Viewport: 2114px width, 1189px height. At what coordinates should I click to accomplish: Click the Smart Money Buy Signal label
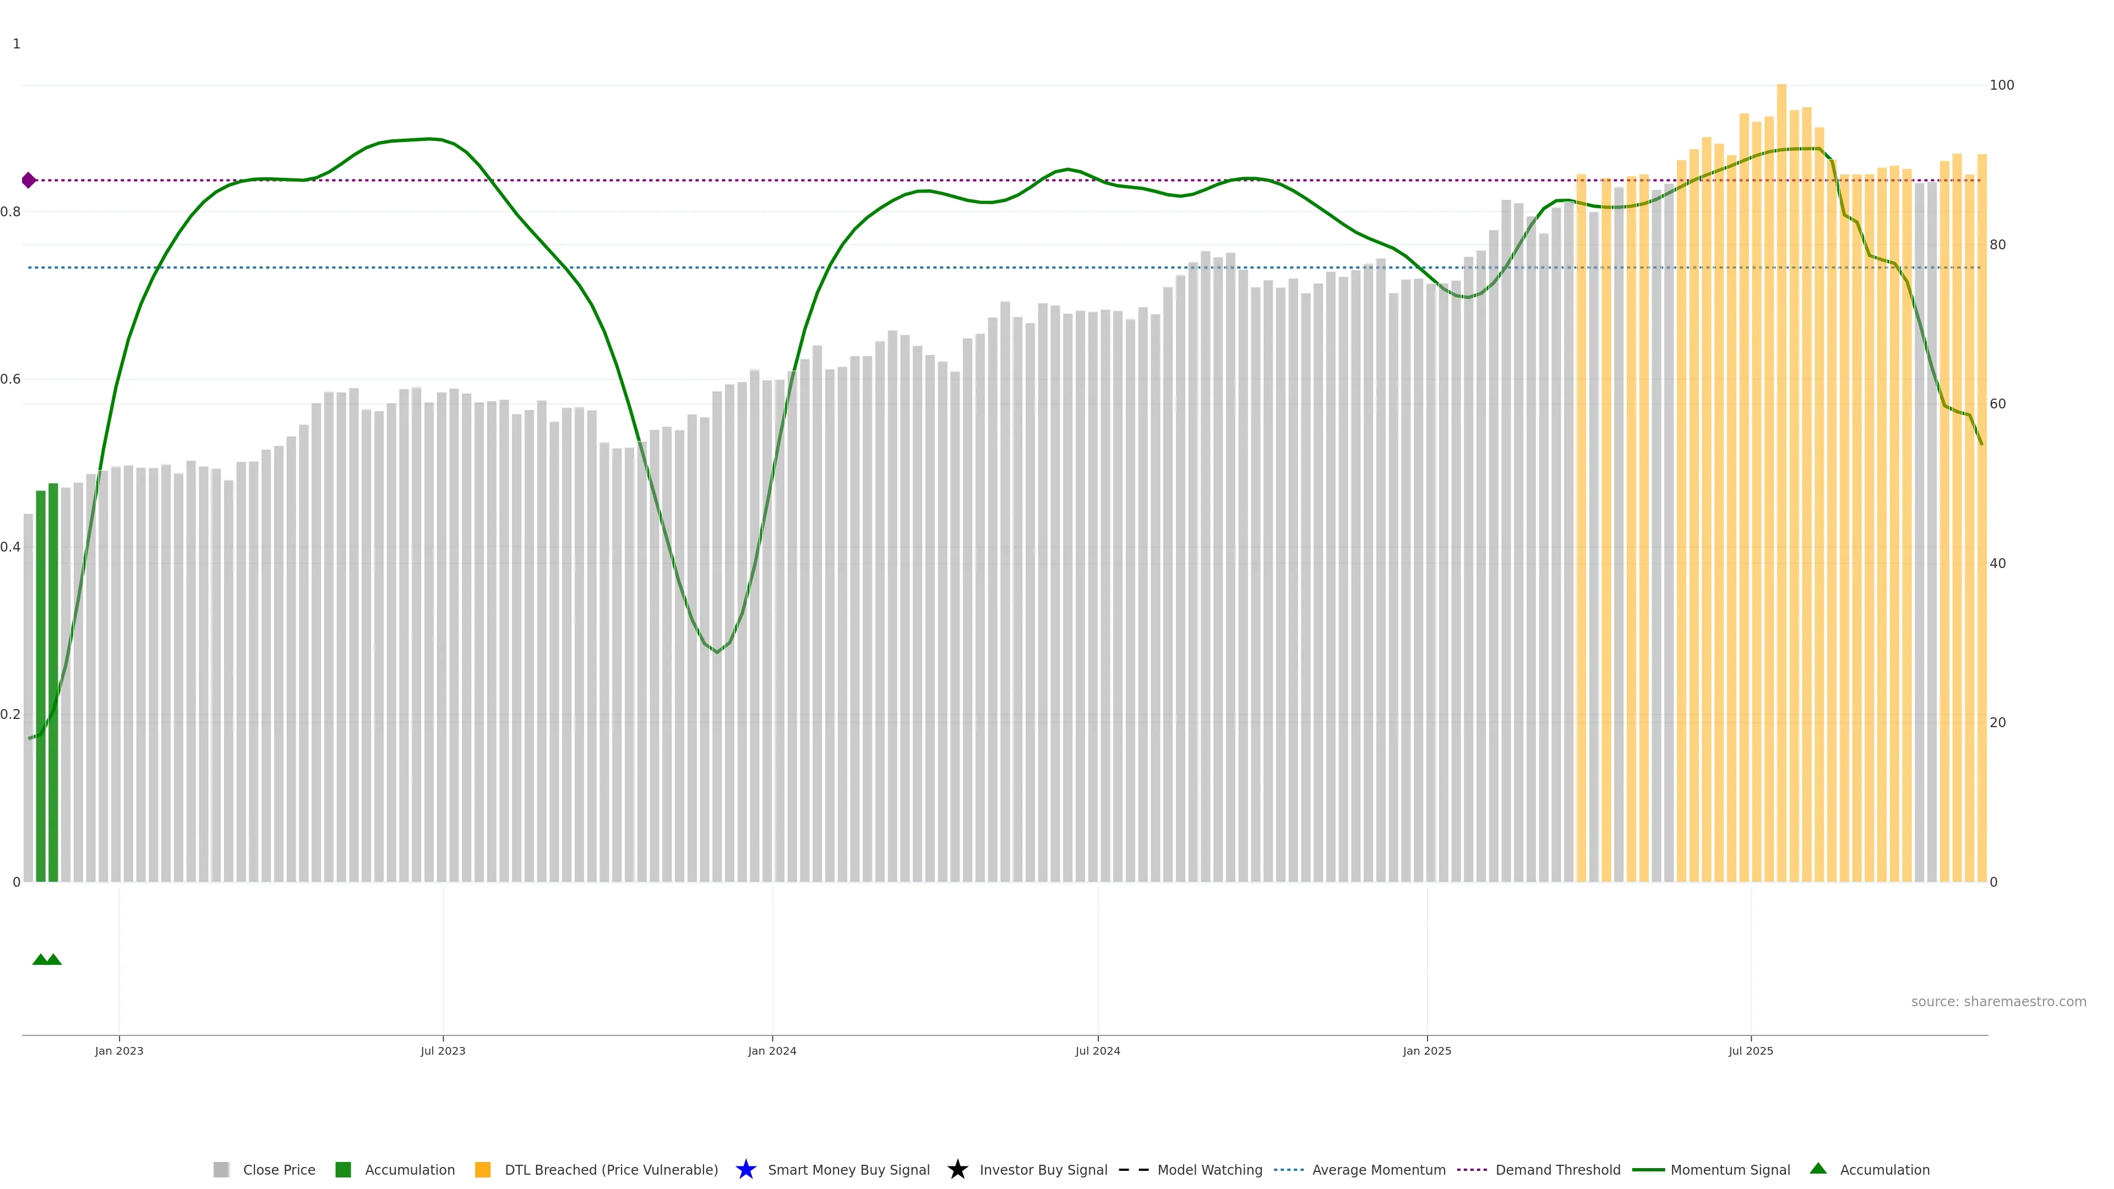(848, 1170)
